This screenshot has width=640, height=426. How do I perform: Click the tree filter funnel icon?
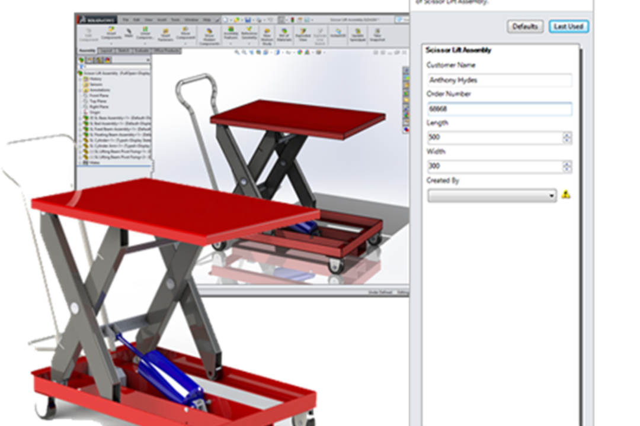click(81, 67)
